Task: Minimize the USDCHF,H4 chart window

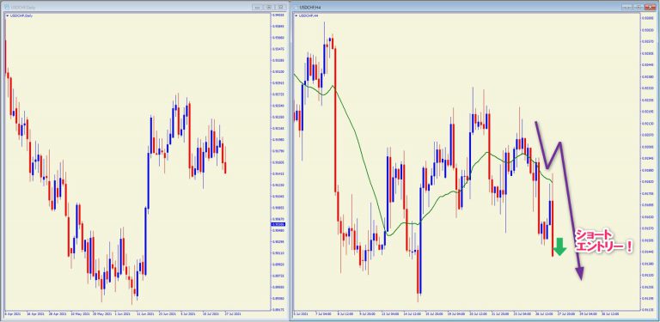Action: (x=626, y=7)
